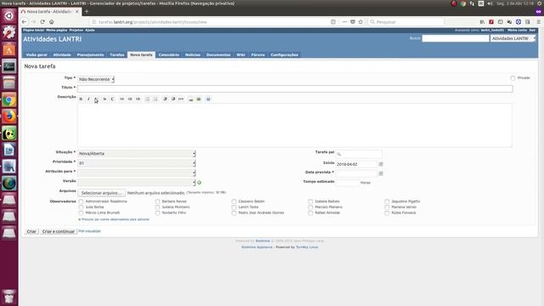This screenshot has width=544, height=306.
Task: Apply italic formatting in description toolbar
Action: tap(88, 99)
